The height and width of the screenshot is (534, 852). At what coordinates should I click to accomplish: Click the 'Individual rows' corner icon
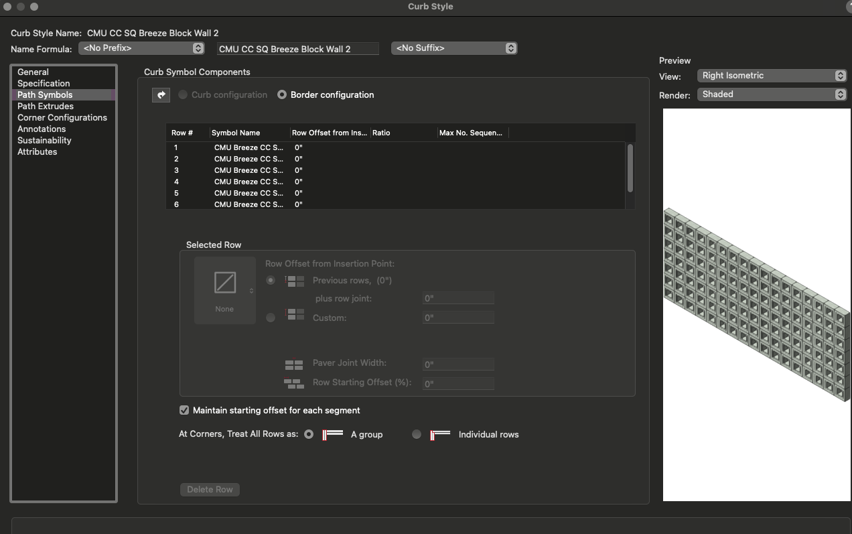440,435
